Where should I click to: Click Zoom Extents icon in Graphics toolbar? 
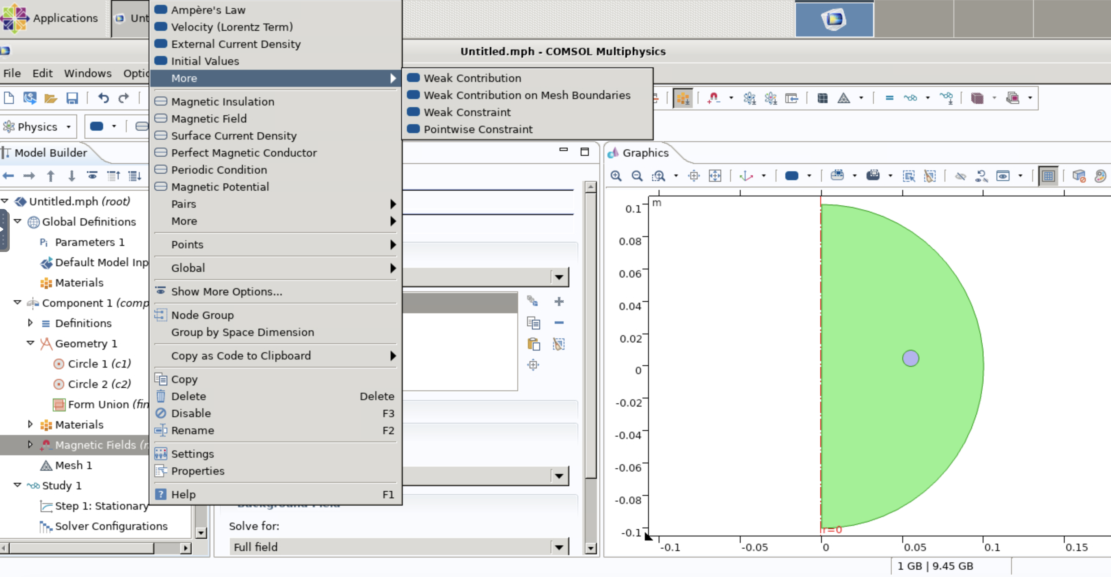715,176
